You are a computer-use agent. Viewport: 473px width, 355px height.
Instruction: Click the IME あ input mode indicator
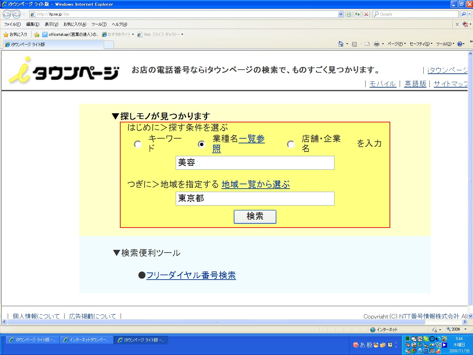tap(363, 345)
